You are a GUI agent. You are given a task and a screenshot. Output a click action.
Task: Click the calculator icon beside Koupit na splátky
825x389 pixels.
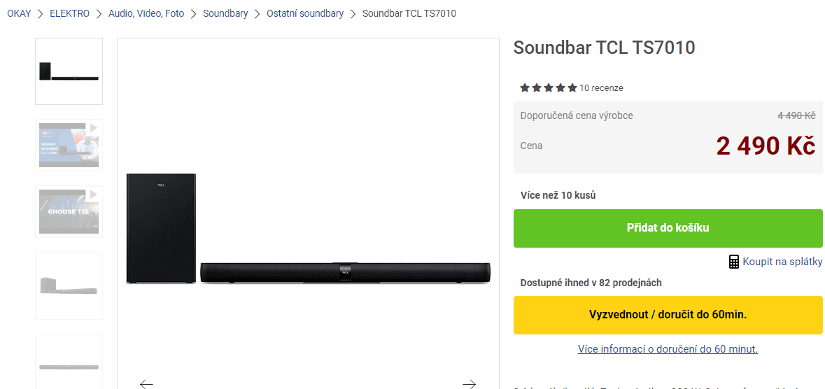click(x=734, y=262)
